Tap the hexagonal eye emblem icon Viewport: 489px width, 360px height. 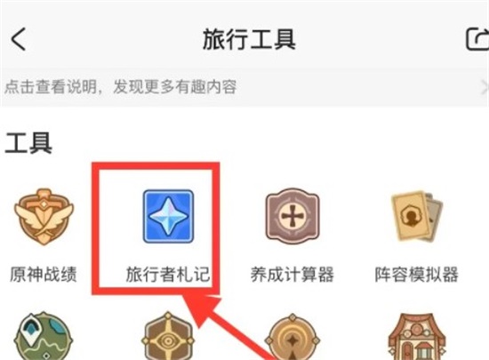point(168,336)
